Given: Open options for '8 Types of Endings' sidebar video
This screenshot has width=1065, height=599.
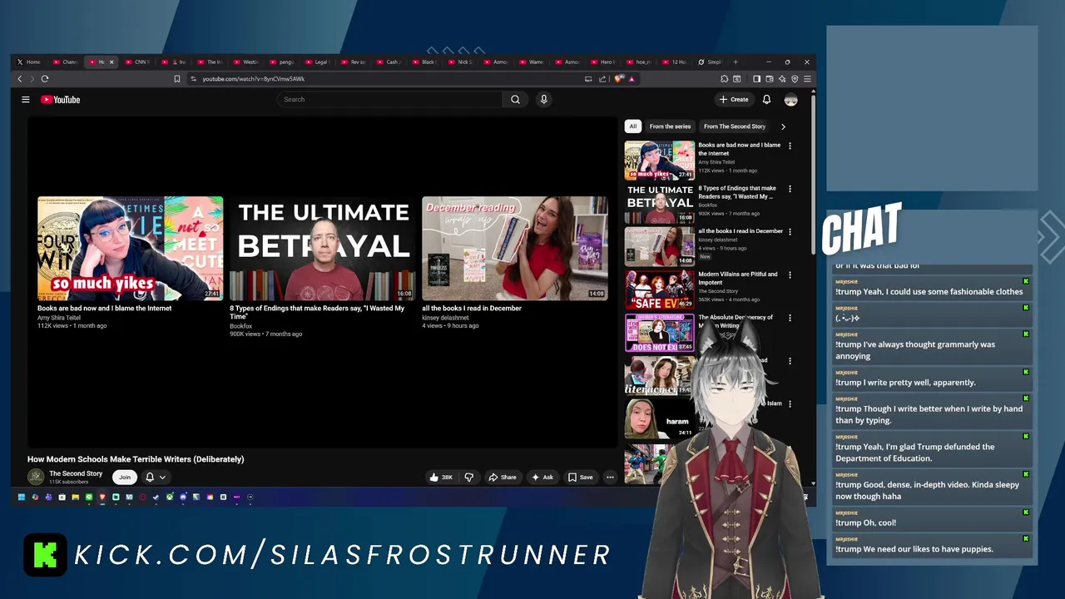Looking at the screenshot, I should 790,189.
